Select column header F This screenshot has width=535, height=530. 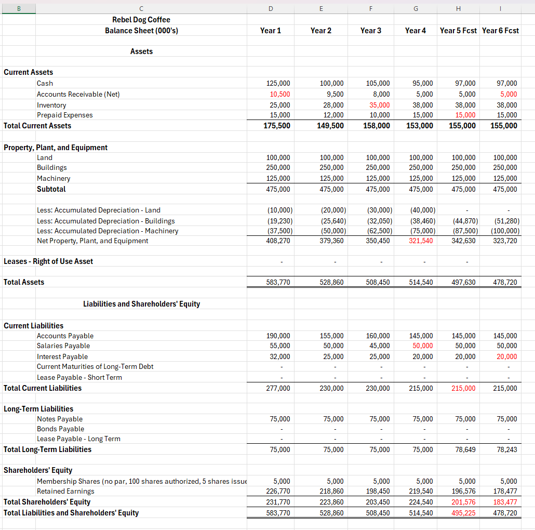(371, 9)
